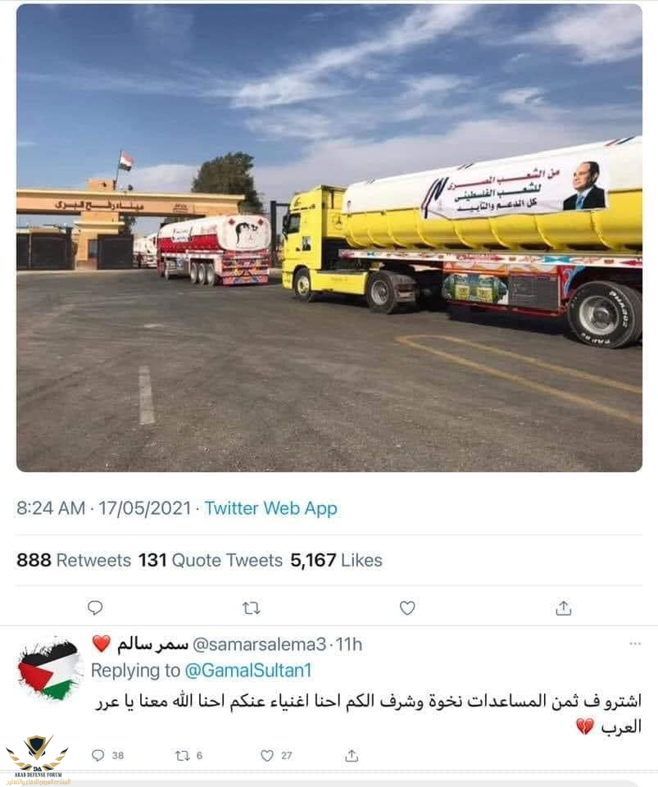Retweet the reply with 6 retweets

pyautogui.click(x=188, y=755)
